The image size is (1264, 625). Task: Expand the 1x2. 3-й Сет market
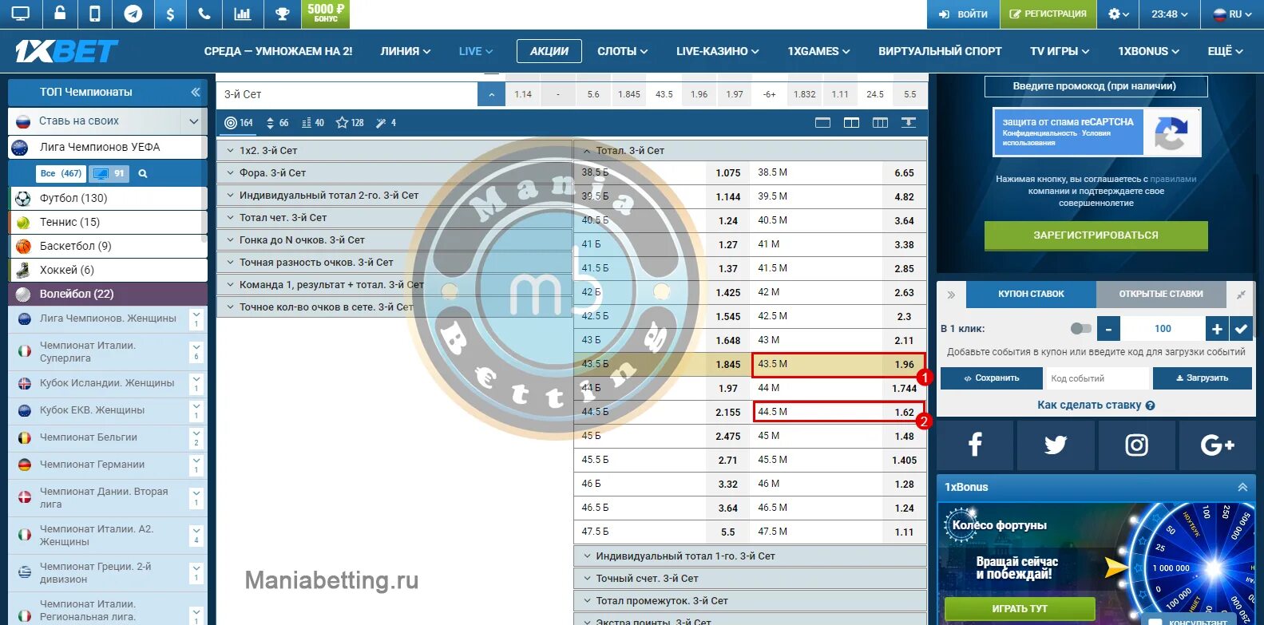pyautogui.click(x=394, y=150)
